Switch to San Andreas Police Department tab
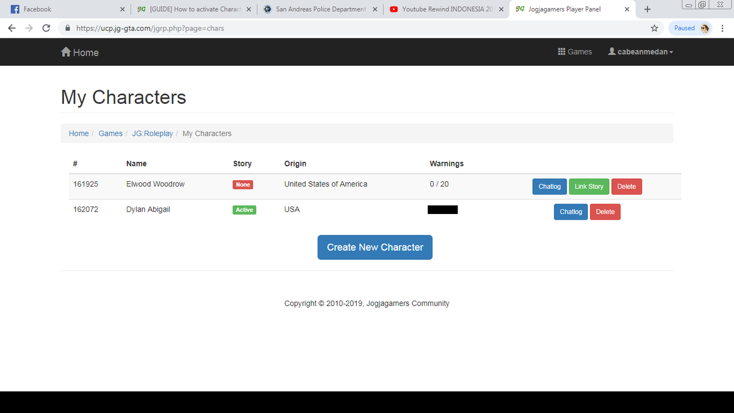734x413 pixels. [x=320, y=9]
